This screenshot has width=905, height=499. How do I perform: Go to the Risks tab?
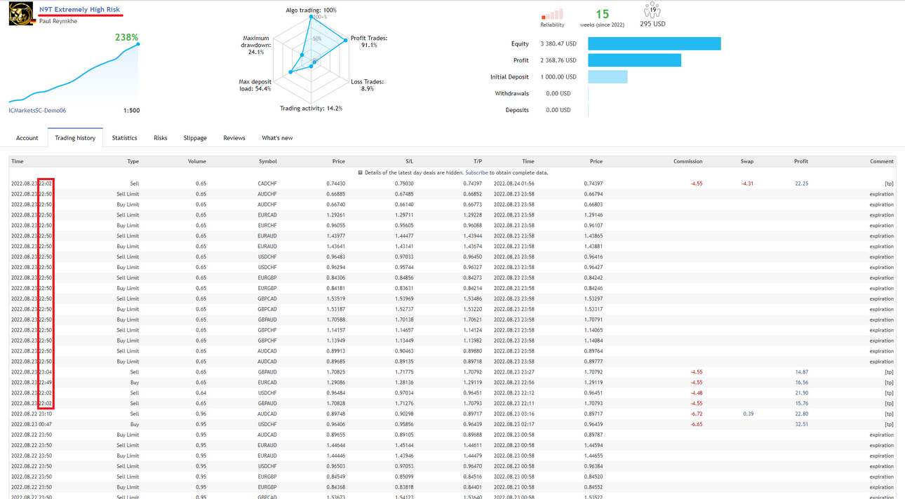pyautogui.click(x=161, y=138)
